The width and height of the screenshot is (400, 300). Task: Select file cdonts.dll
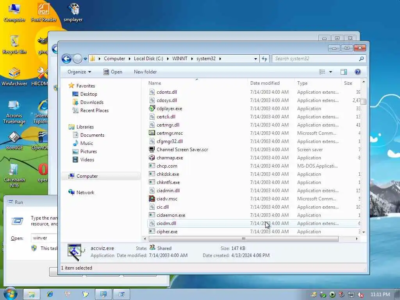click(x=167, y=92)
